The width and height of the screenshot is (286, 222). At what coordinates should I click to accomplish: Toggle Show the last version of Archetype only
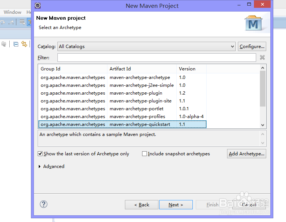pyautogui.click(x=40, y=154)
